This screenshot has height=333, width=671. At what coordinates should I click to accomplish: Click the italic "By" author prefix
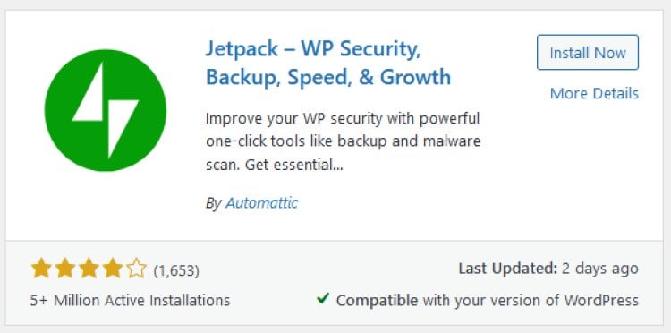pos(213,203)
